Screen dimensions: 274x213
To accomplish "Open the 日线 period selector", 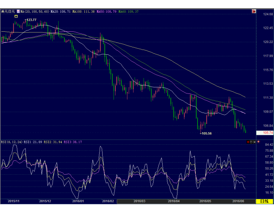I will tap(264, 201).
